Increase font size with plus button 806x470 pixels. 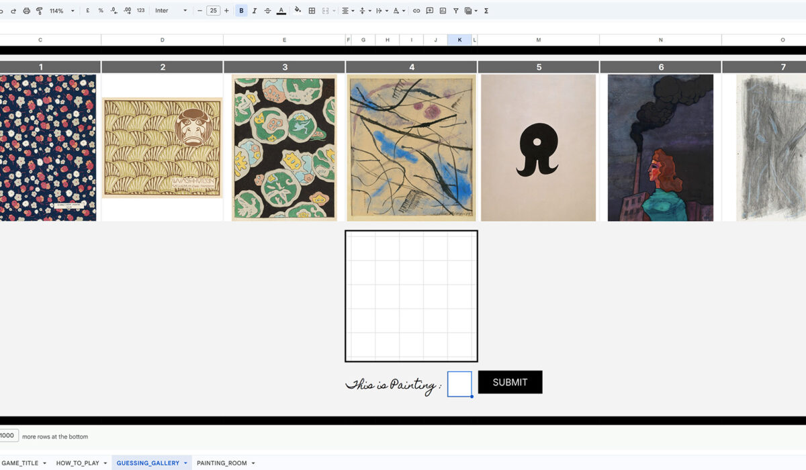[226, 11]
